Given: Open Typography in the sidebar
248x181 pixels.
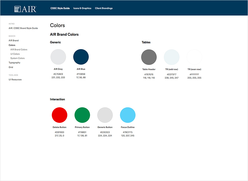Looking at the screenshot, I should [x=14, y=63].
